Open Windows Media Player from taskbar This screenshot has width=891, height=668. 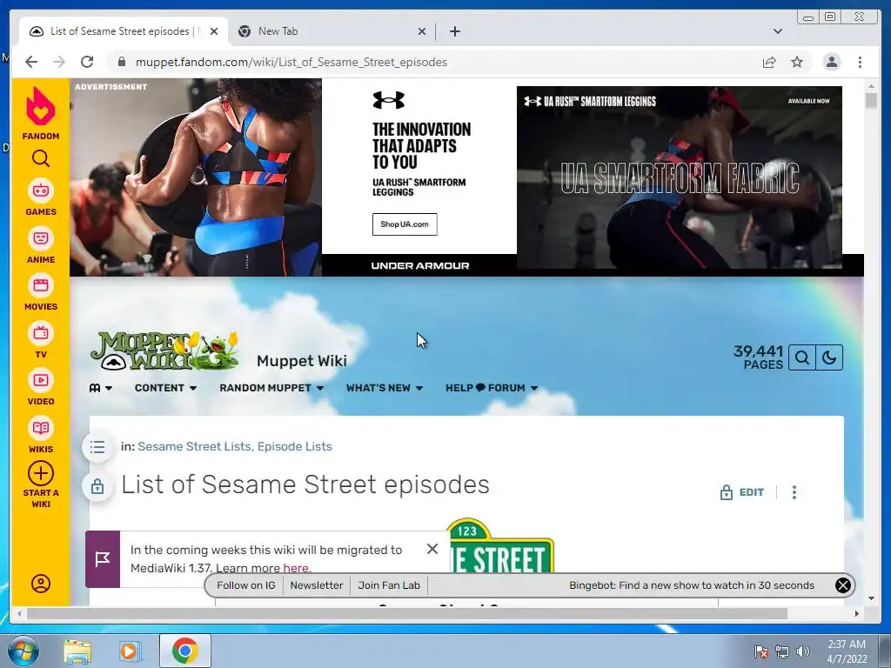coord(130,651)
